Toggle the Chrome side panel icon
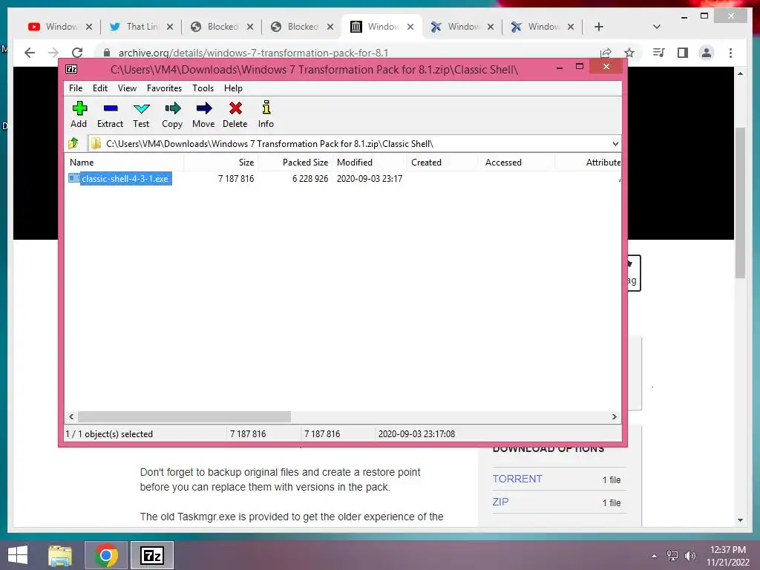This screenshot has width=760, height=570. click(x=683, y=53)
